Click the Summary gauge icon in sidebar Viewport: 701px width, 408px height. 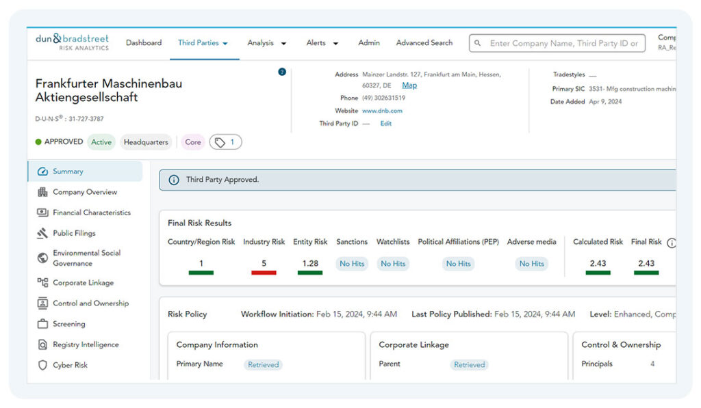click(x=42, y=172)
